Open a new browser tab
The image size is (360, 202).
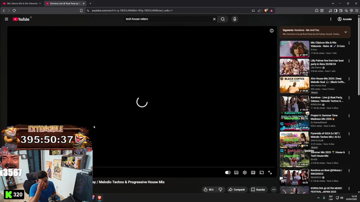point(90,3)
